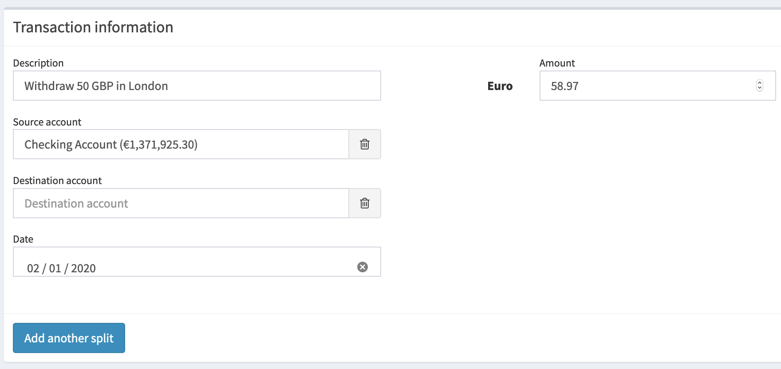The image size is (781, 369).
Task: Click the Add another split button
Action: (x=68, y=338)
